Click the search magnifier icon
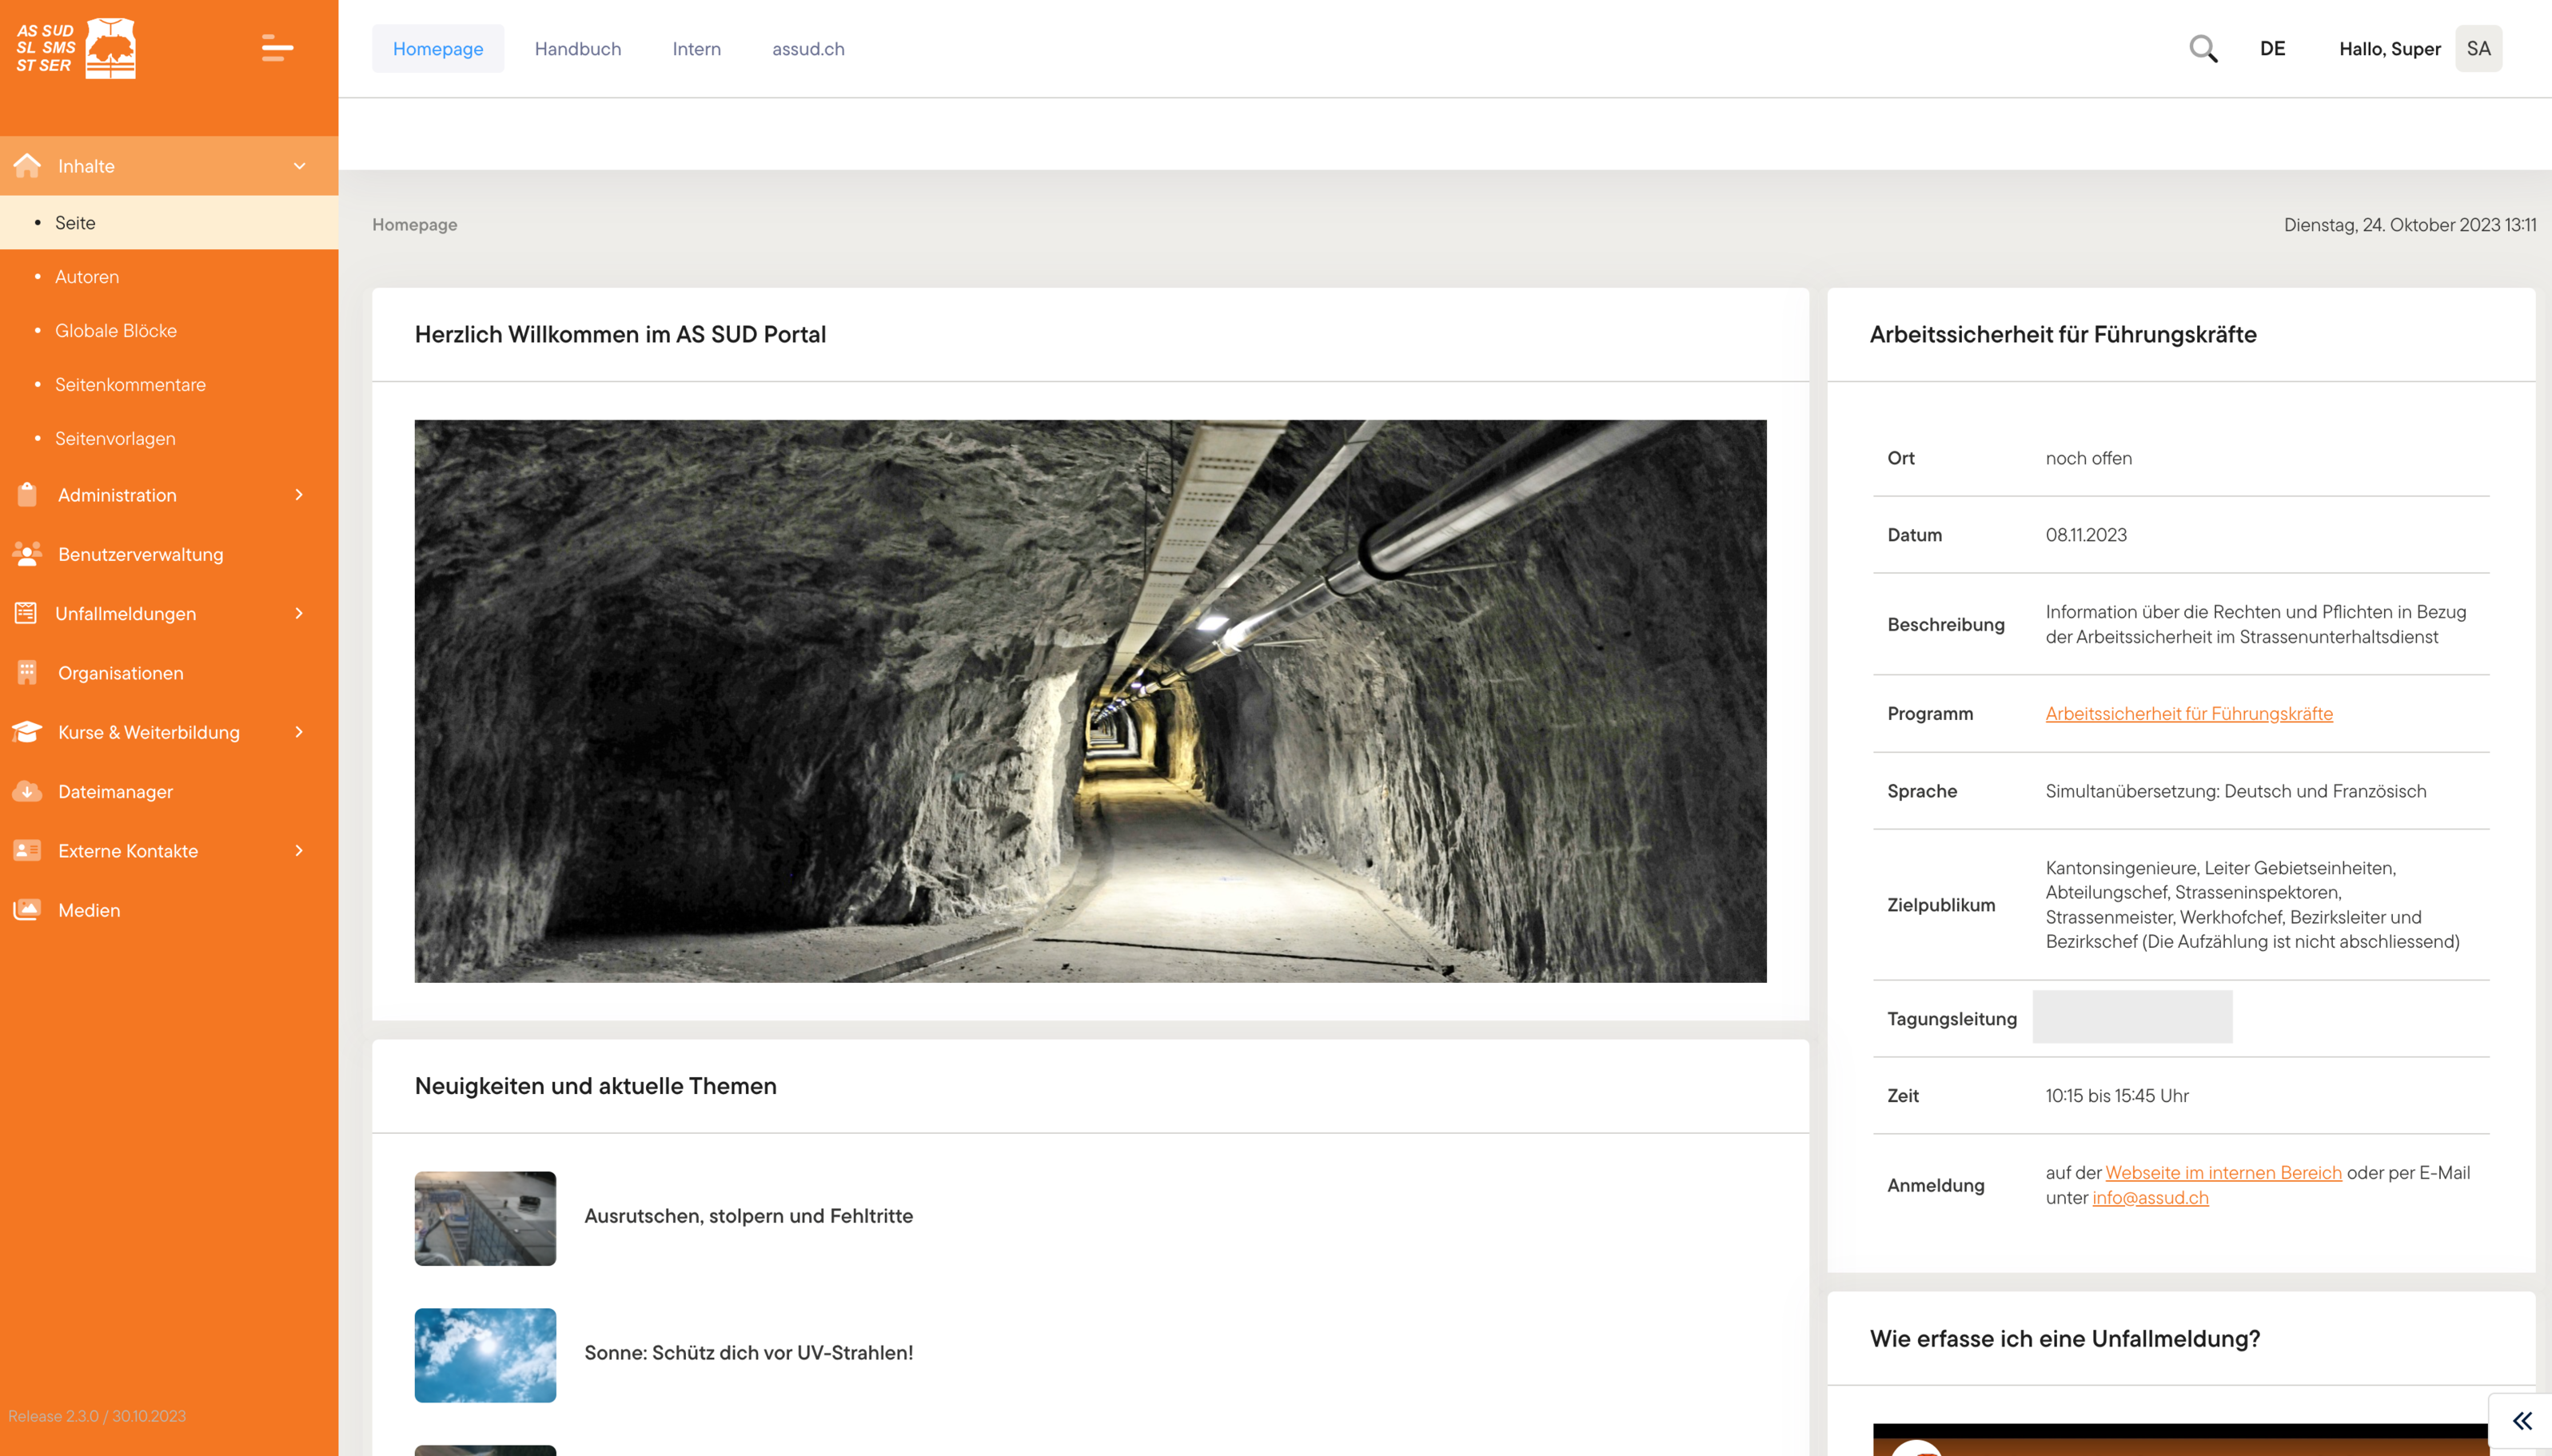 (2203, 49)
